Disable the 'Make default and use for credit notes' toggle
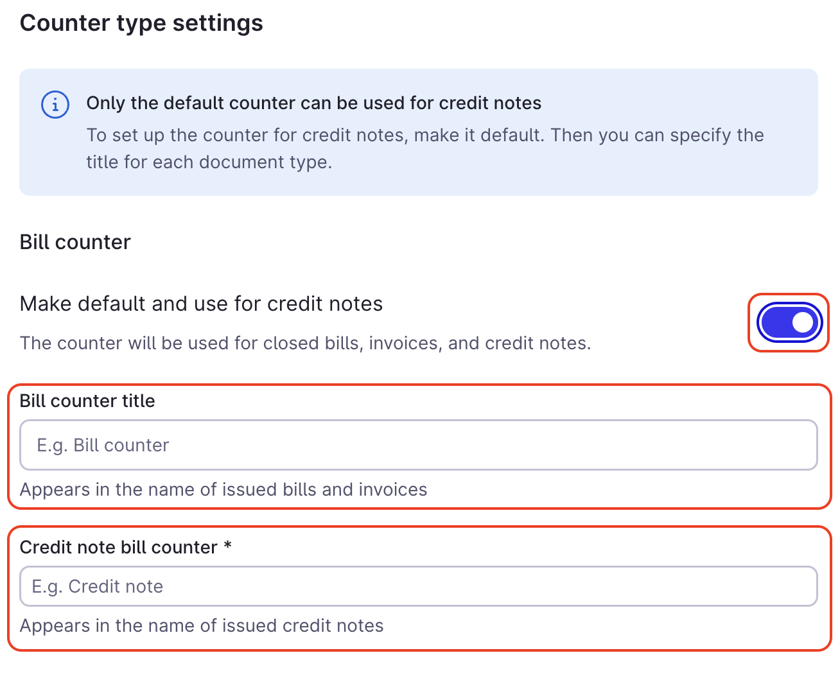Viewport: 840px width, 678px height. 789,323
